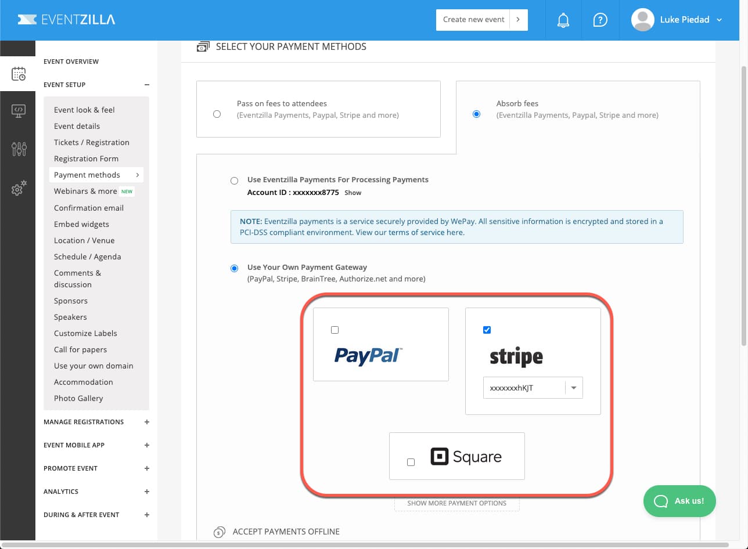748x549 pixels.
Task: Click Show More Payment Options
Action: pyautogui.click(x=457, y=503)
